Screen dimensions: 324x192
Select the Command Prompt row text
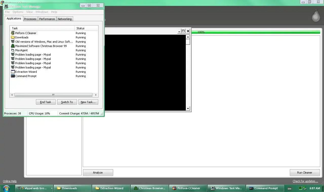click(26, 76)
